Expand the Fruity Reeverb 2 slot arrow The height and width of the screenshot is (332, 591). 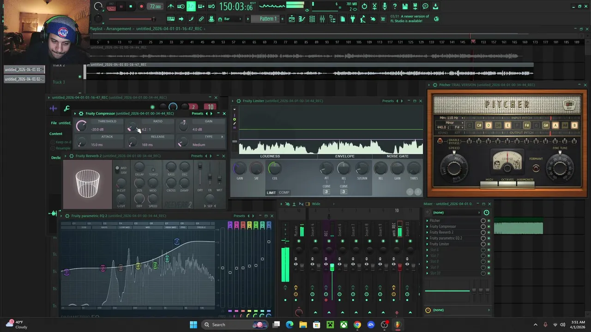point(427,232)
